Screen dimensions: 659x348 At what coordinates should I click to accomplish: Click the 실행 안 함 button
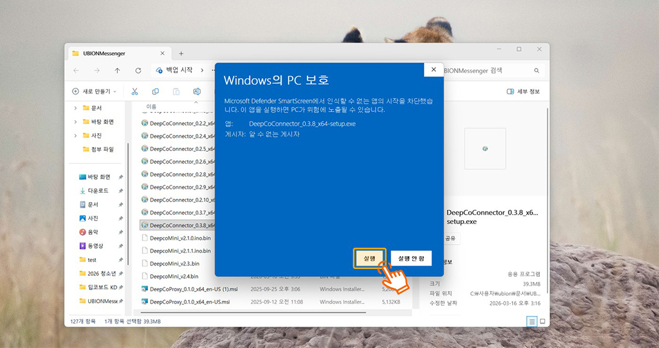click(x=411, y=259)
